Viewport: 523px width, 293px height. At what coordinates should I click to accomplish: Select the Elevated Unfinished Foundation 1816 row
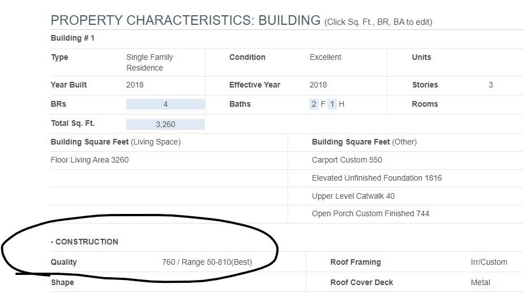point(376,178)
